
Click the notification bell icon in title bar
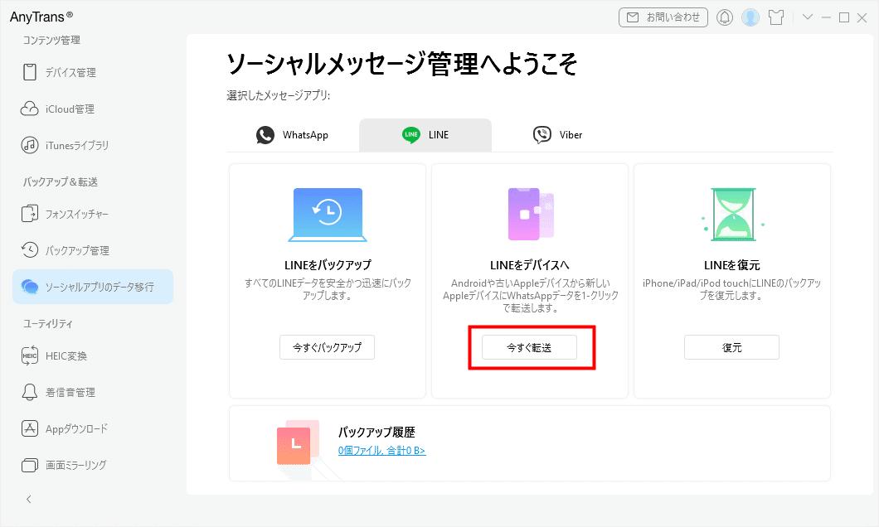[725, 17]
